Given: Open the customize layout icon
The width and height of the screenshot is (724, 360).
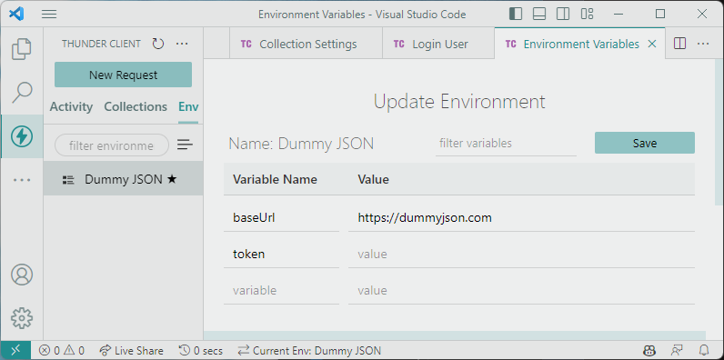Looking at the screenshot, I should [x=587, y=14].
